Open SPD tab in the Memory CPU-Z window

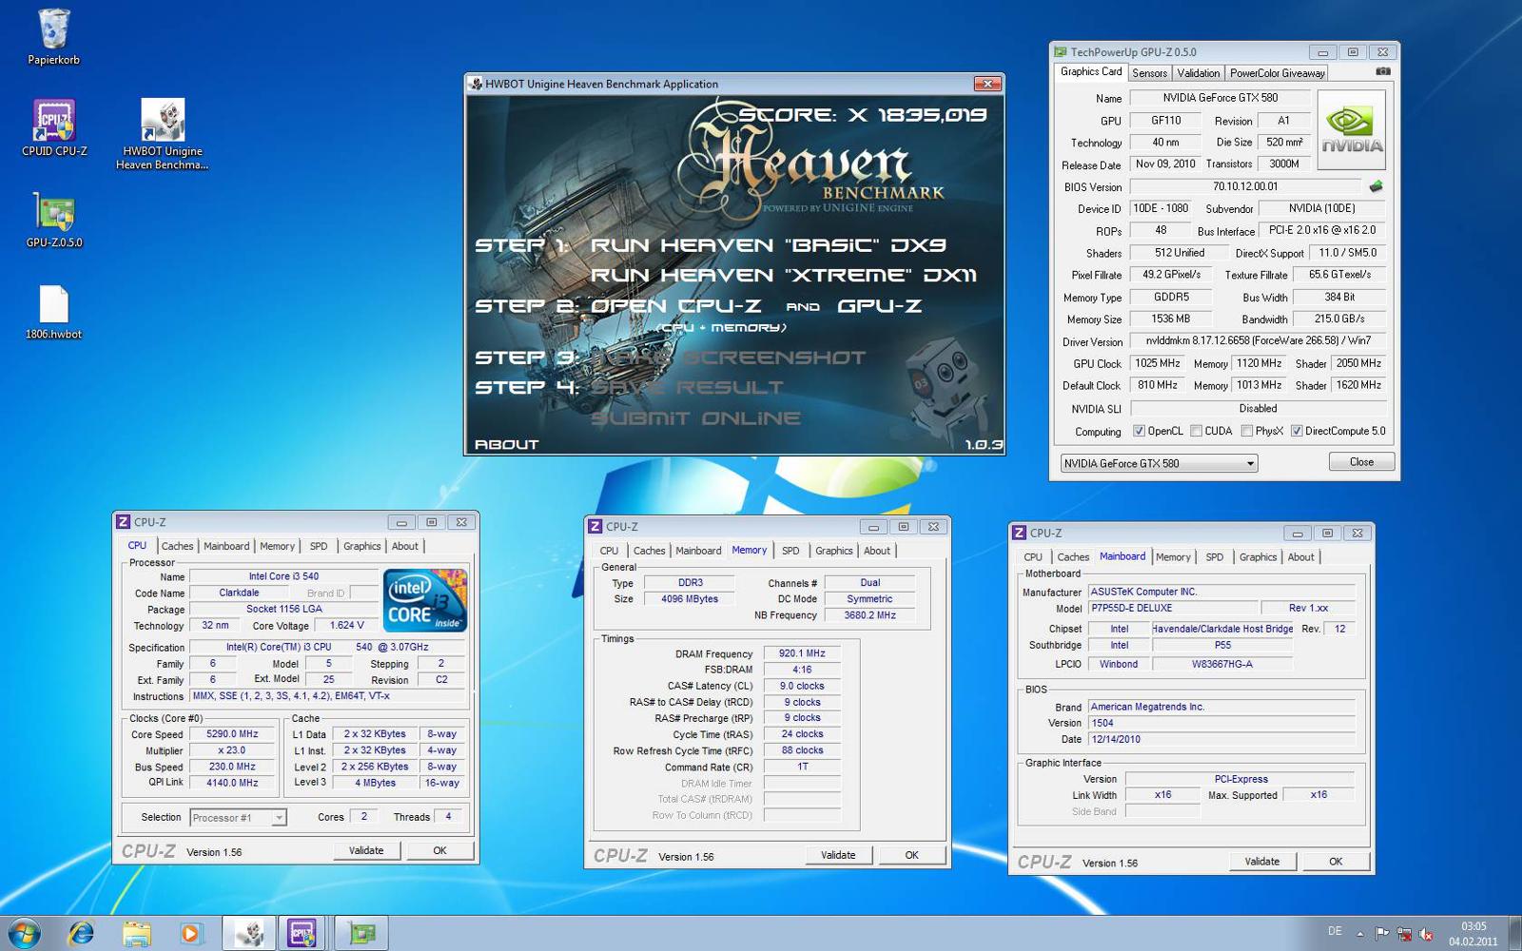(790, 551)
